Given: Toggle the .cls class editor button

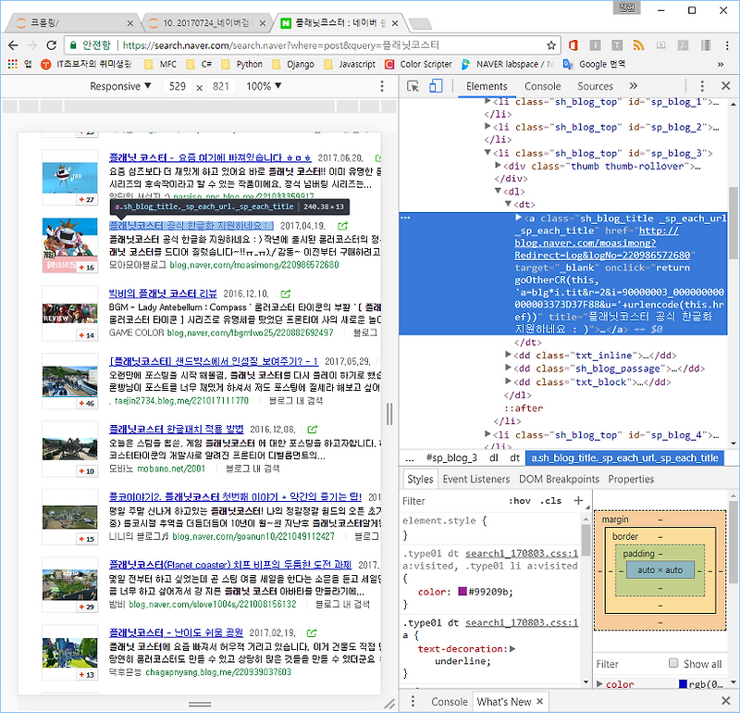Looking at the screenshot, I should click(550, 501).
